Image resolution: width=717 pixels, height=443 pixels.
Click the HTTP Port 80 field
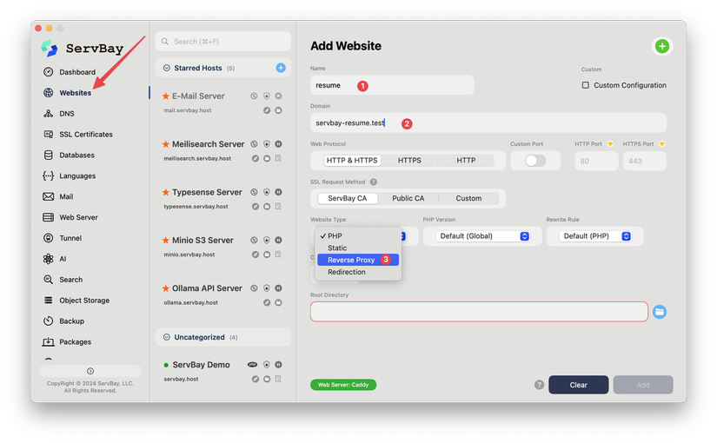[596, 161]
